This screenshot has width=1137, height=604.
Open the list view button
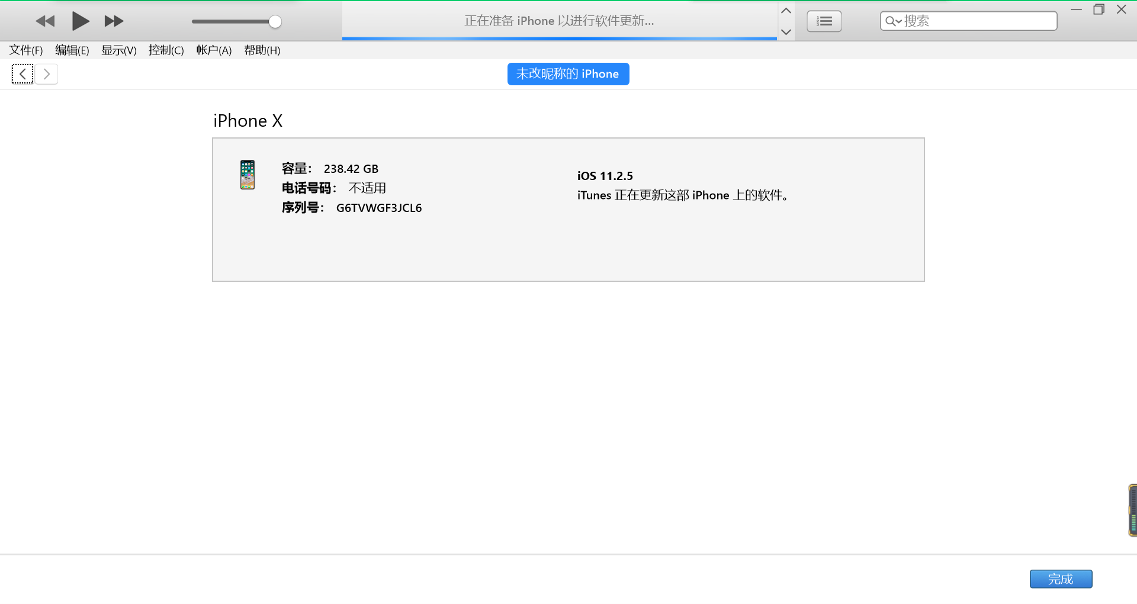[824, 21]
